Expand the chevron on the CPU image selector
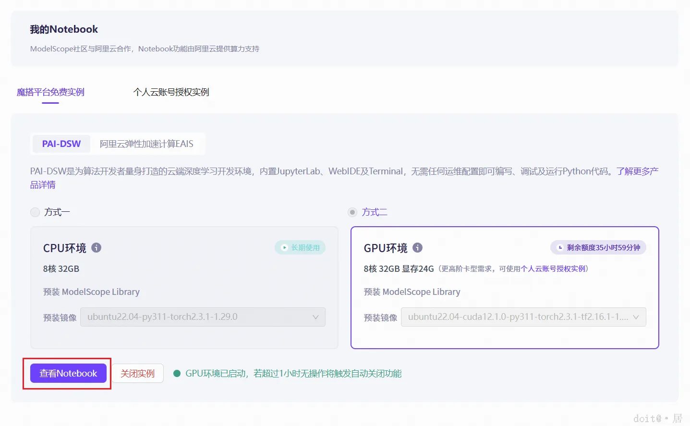The height and width of the screenshot is (426, 690). coord(315,317)
